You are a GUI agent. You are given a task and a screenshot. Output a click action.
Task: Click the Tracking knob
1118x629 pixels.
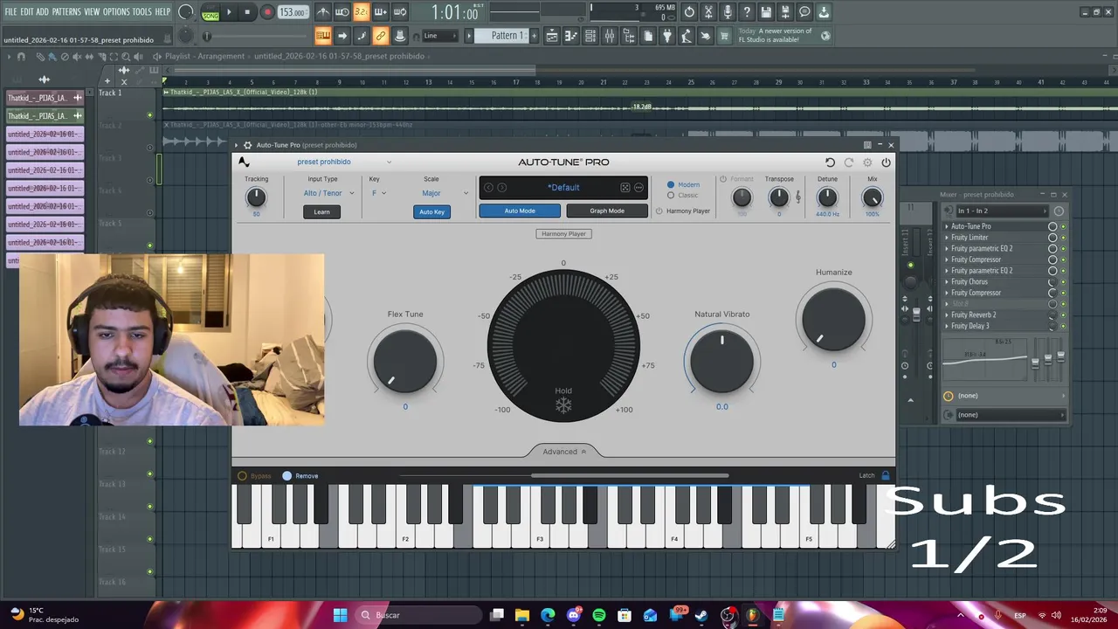tap(256, 197)
